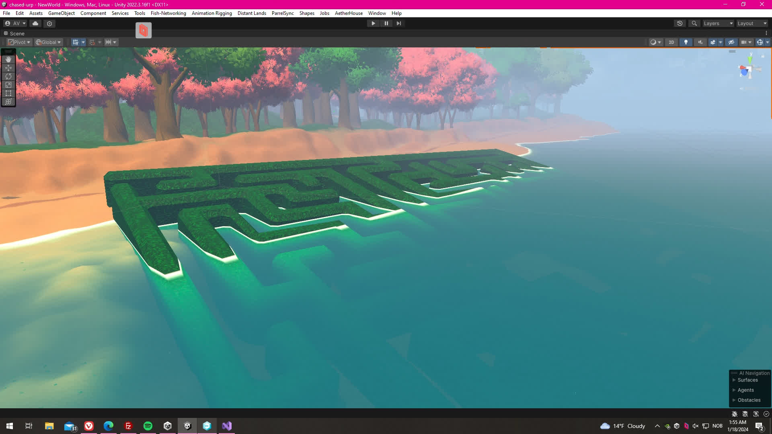The height and width of the screenshot is (434, 772).
Task: Toggle hidden objects scene visibility
Action: (731, 42)
